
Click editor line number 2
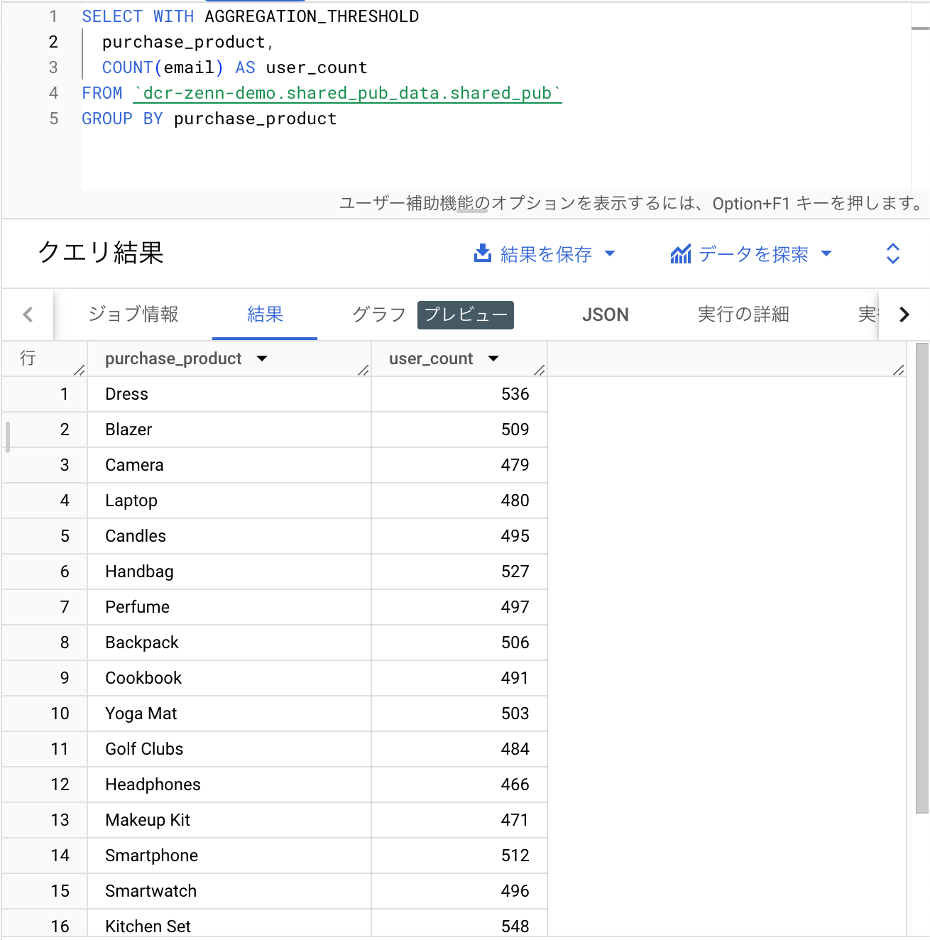[x=53, y=42]
